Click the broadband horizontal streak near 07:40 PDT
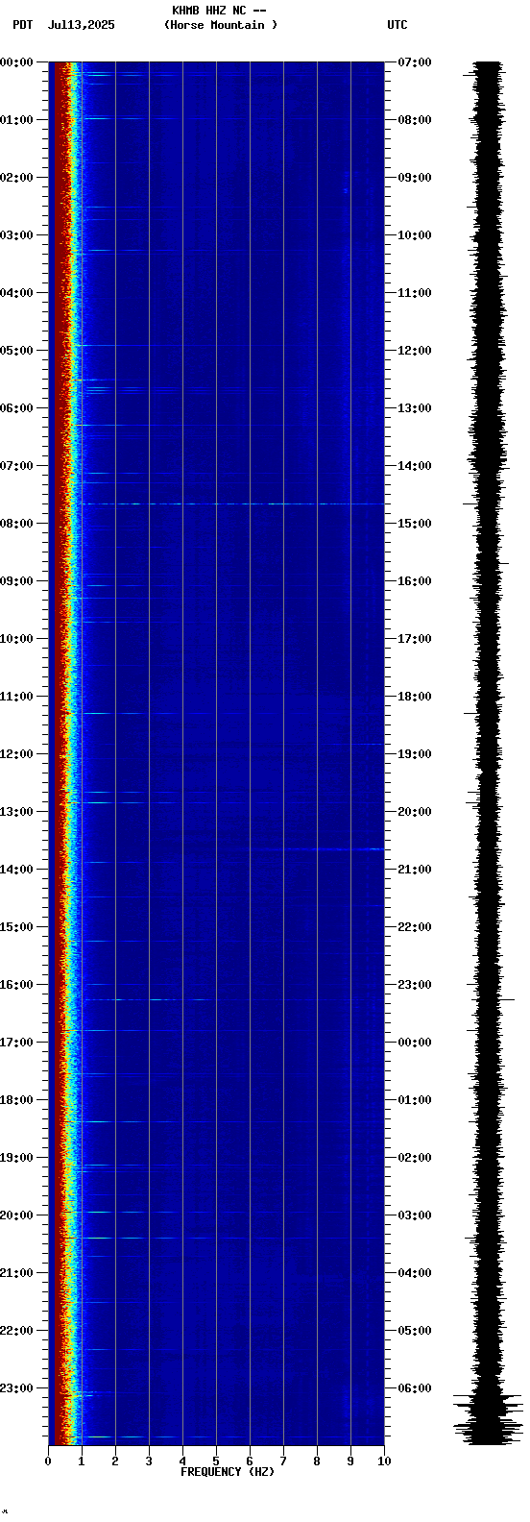530x1522 pixels. (x=231, y=503)
